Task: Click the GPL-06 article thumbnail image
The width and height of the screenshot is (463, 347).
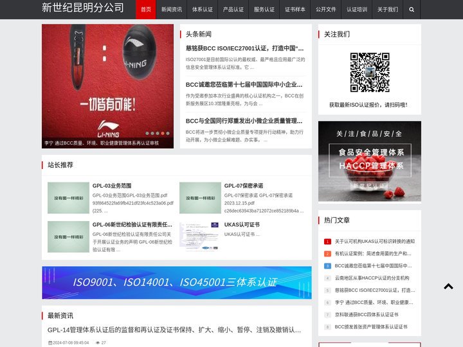Action: [69, 236]
